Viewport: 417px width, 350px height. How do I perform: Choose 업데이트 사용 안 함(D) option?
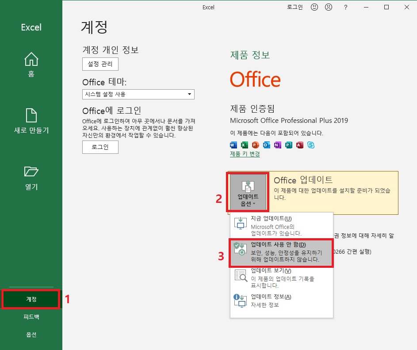pyautogui.click(x=281, y=253)
